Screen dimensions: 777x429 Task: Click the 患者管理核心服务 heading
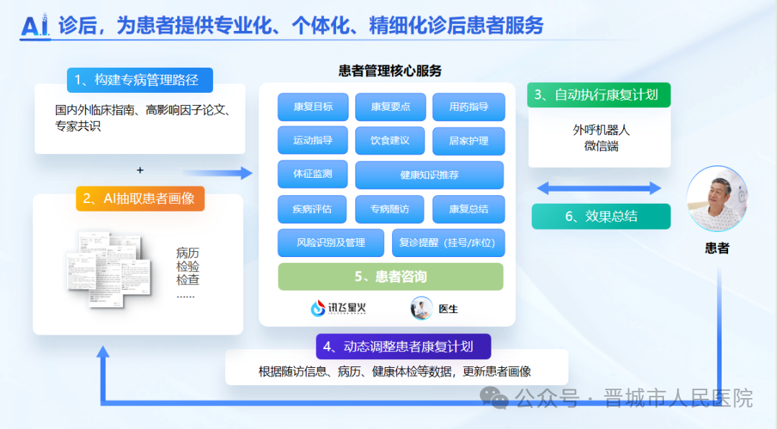tap(390, 71)
